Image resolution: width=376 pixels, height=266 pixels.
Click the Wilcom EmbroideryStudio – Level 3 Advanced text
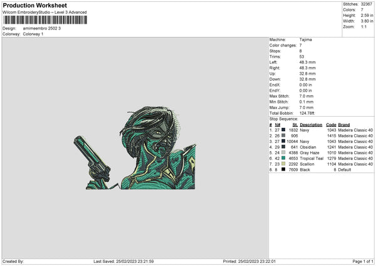point(44,13)
